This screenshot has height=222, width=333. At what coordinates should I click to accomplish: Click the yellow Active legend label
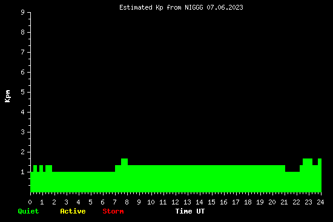(73, 211)
